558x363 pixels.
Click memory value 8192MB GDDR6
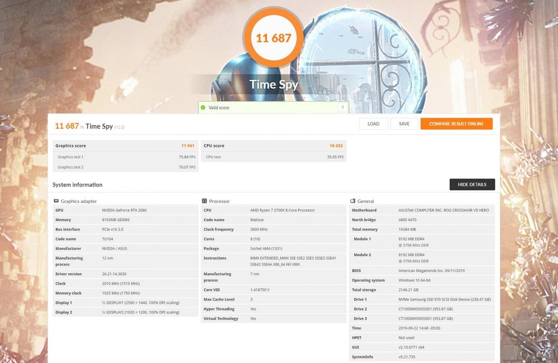116,220
